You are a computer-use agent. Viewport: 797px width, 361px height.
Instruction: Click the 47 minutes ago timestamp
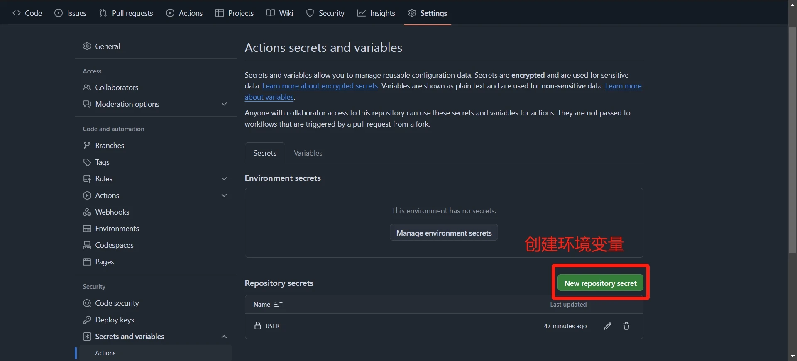[x=565, y=326]
